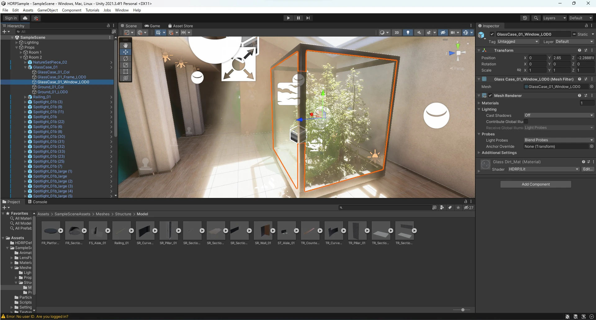This screenshot has width=596, height=320.
Task: Enable Contribute Global Illumination checkbox
Action: (x=526, y=122)
